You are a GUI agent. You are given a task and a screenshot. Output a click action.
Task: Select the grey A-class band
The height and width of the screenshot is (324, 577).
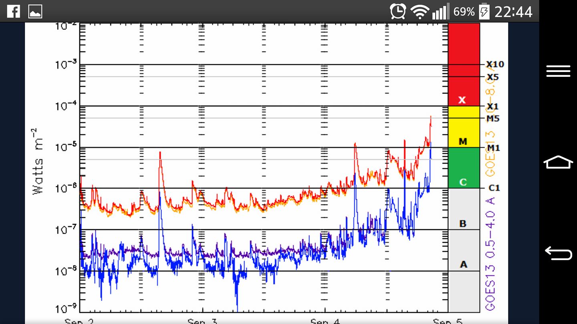[x=464, y=264]
